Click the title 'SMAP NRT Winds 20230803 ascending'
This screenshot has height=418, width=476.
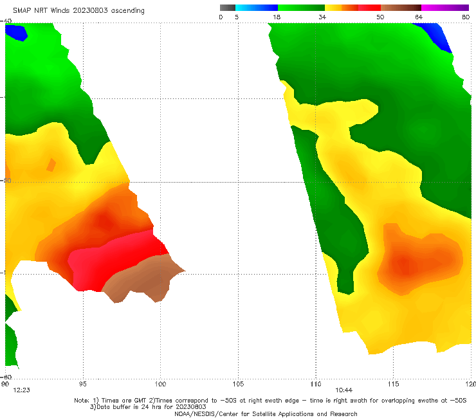tap(78, 11)
